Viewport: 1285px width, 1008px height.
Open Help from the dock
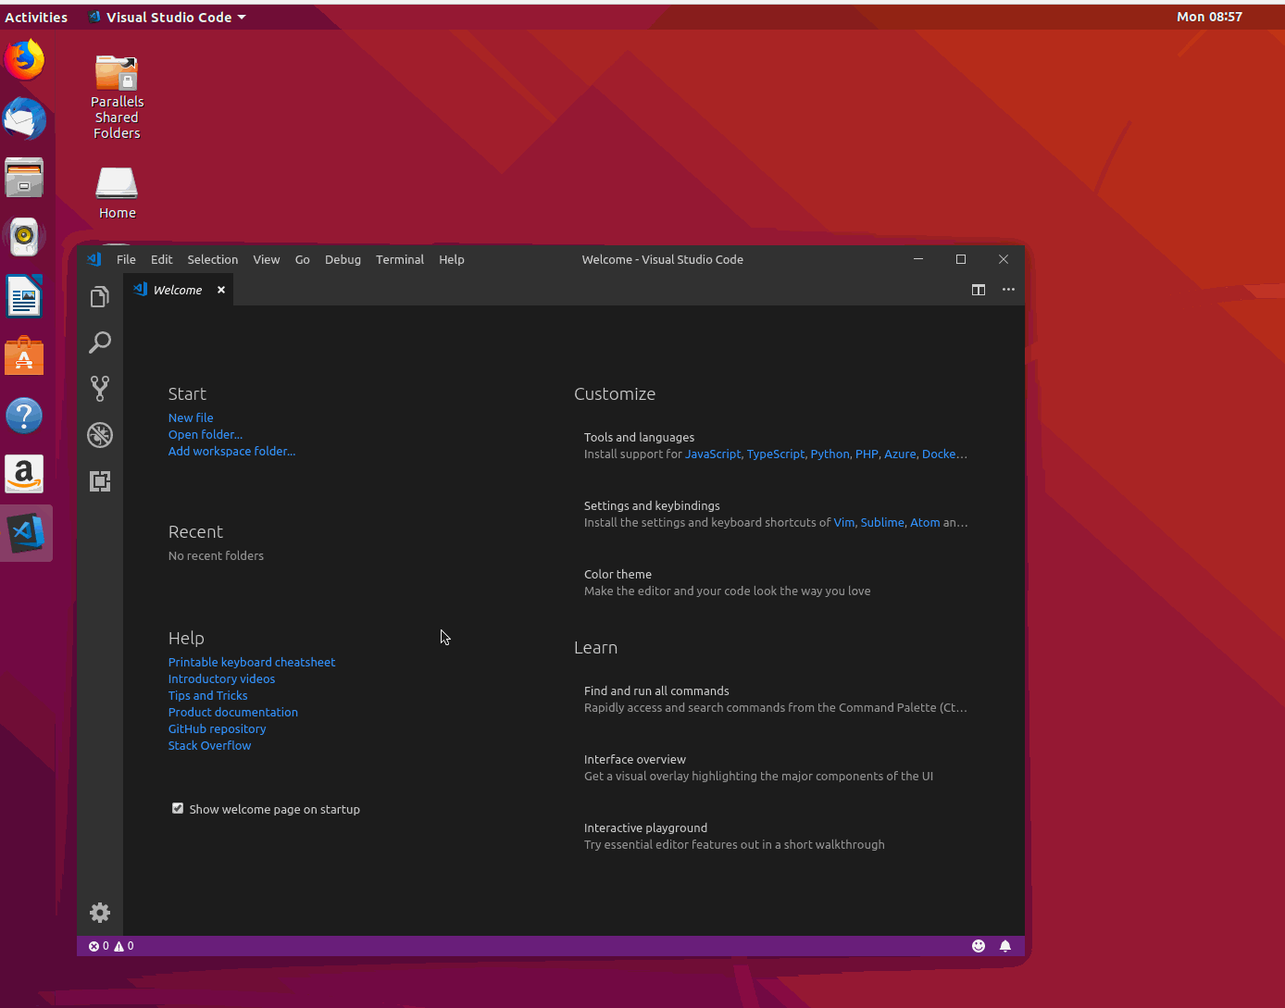point(25,416)
